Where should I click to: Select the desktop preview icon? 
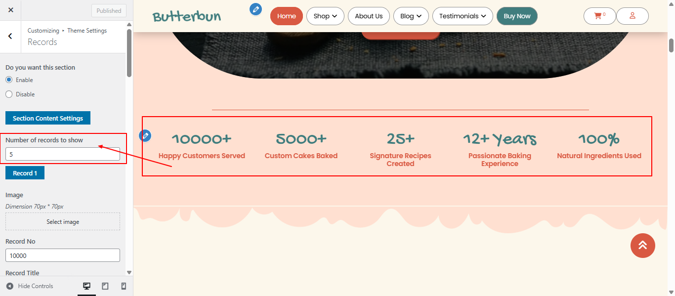click(x=86, y=286)
